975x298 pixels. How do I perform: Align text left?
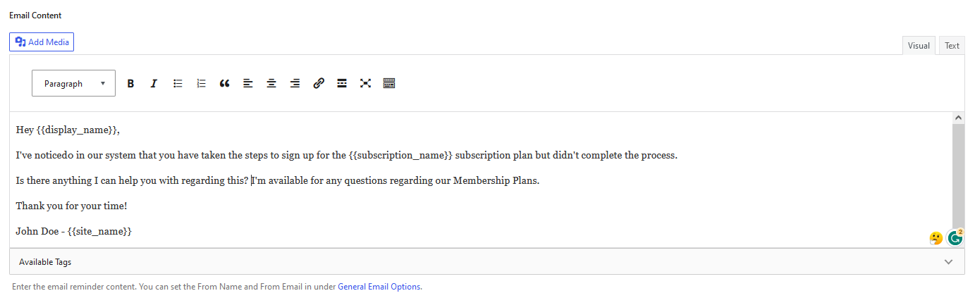(247, 83)
